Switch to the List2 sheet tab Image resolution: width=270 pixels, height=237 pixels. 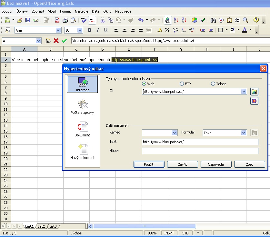pyautogui.click(x=41, y=226)
